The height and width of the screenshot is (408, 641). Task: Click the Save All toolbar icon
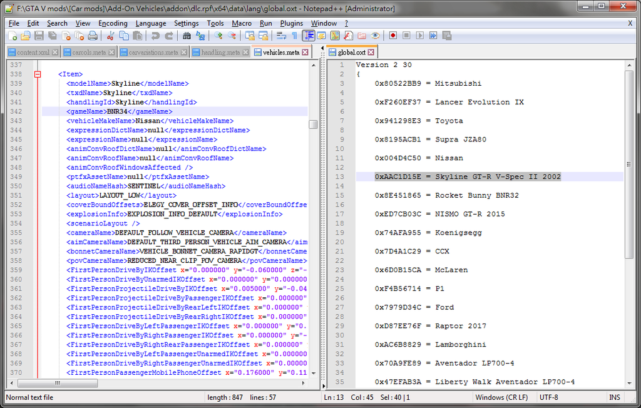(53, 36)
